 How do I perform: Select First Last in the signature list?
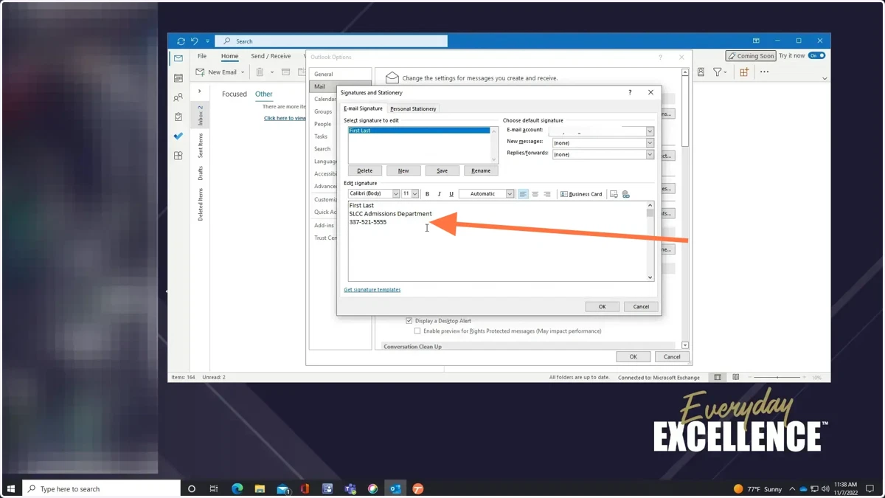(419, 131)
